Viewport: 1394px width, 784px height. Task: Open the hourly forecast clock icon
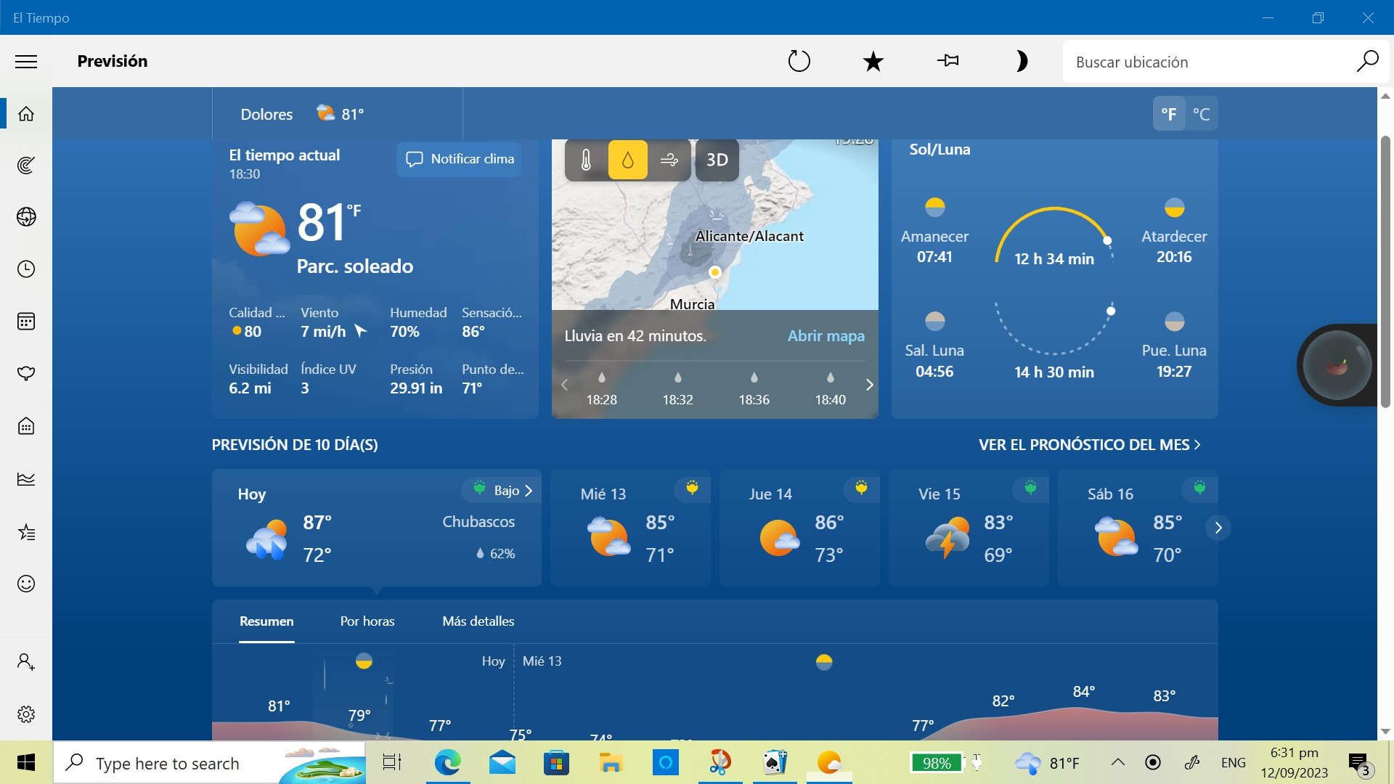pos(26,269)
